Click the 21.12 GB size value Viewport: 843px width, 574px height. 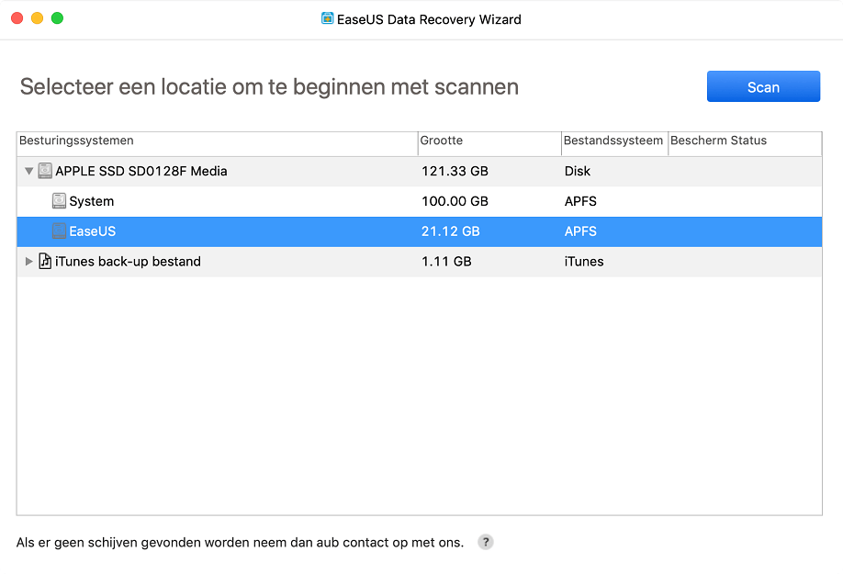coord(451,231)
